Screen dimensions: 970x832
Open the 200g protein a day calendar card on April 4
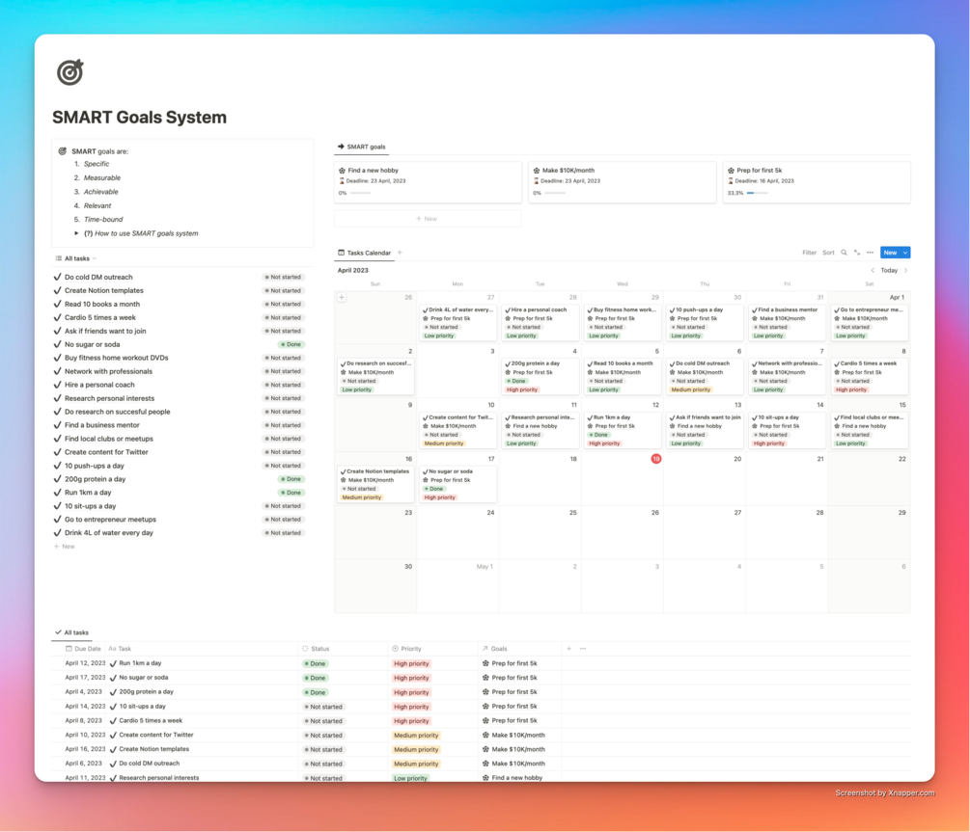click(540, 376)
